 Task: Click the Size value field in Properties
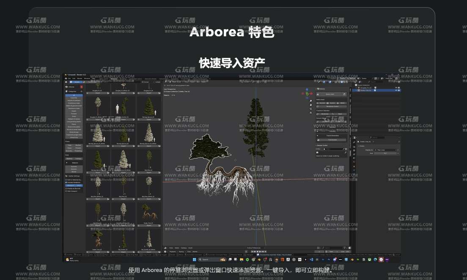tap(386, 153)
